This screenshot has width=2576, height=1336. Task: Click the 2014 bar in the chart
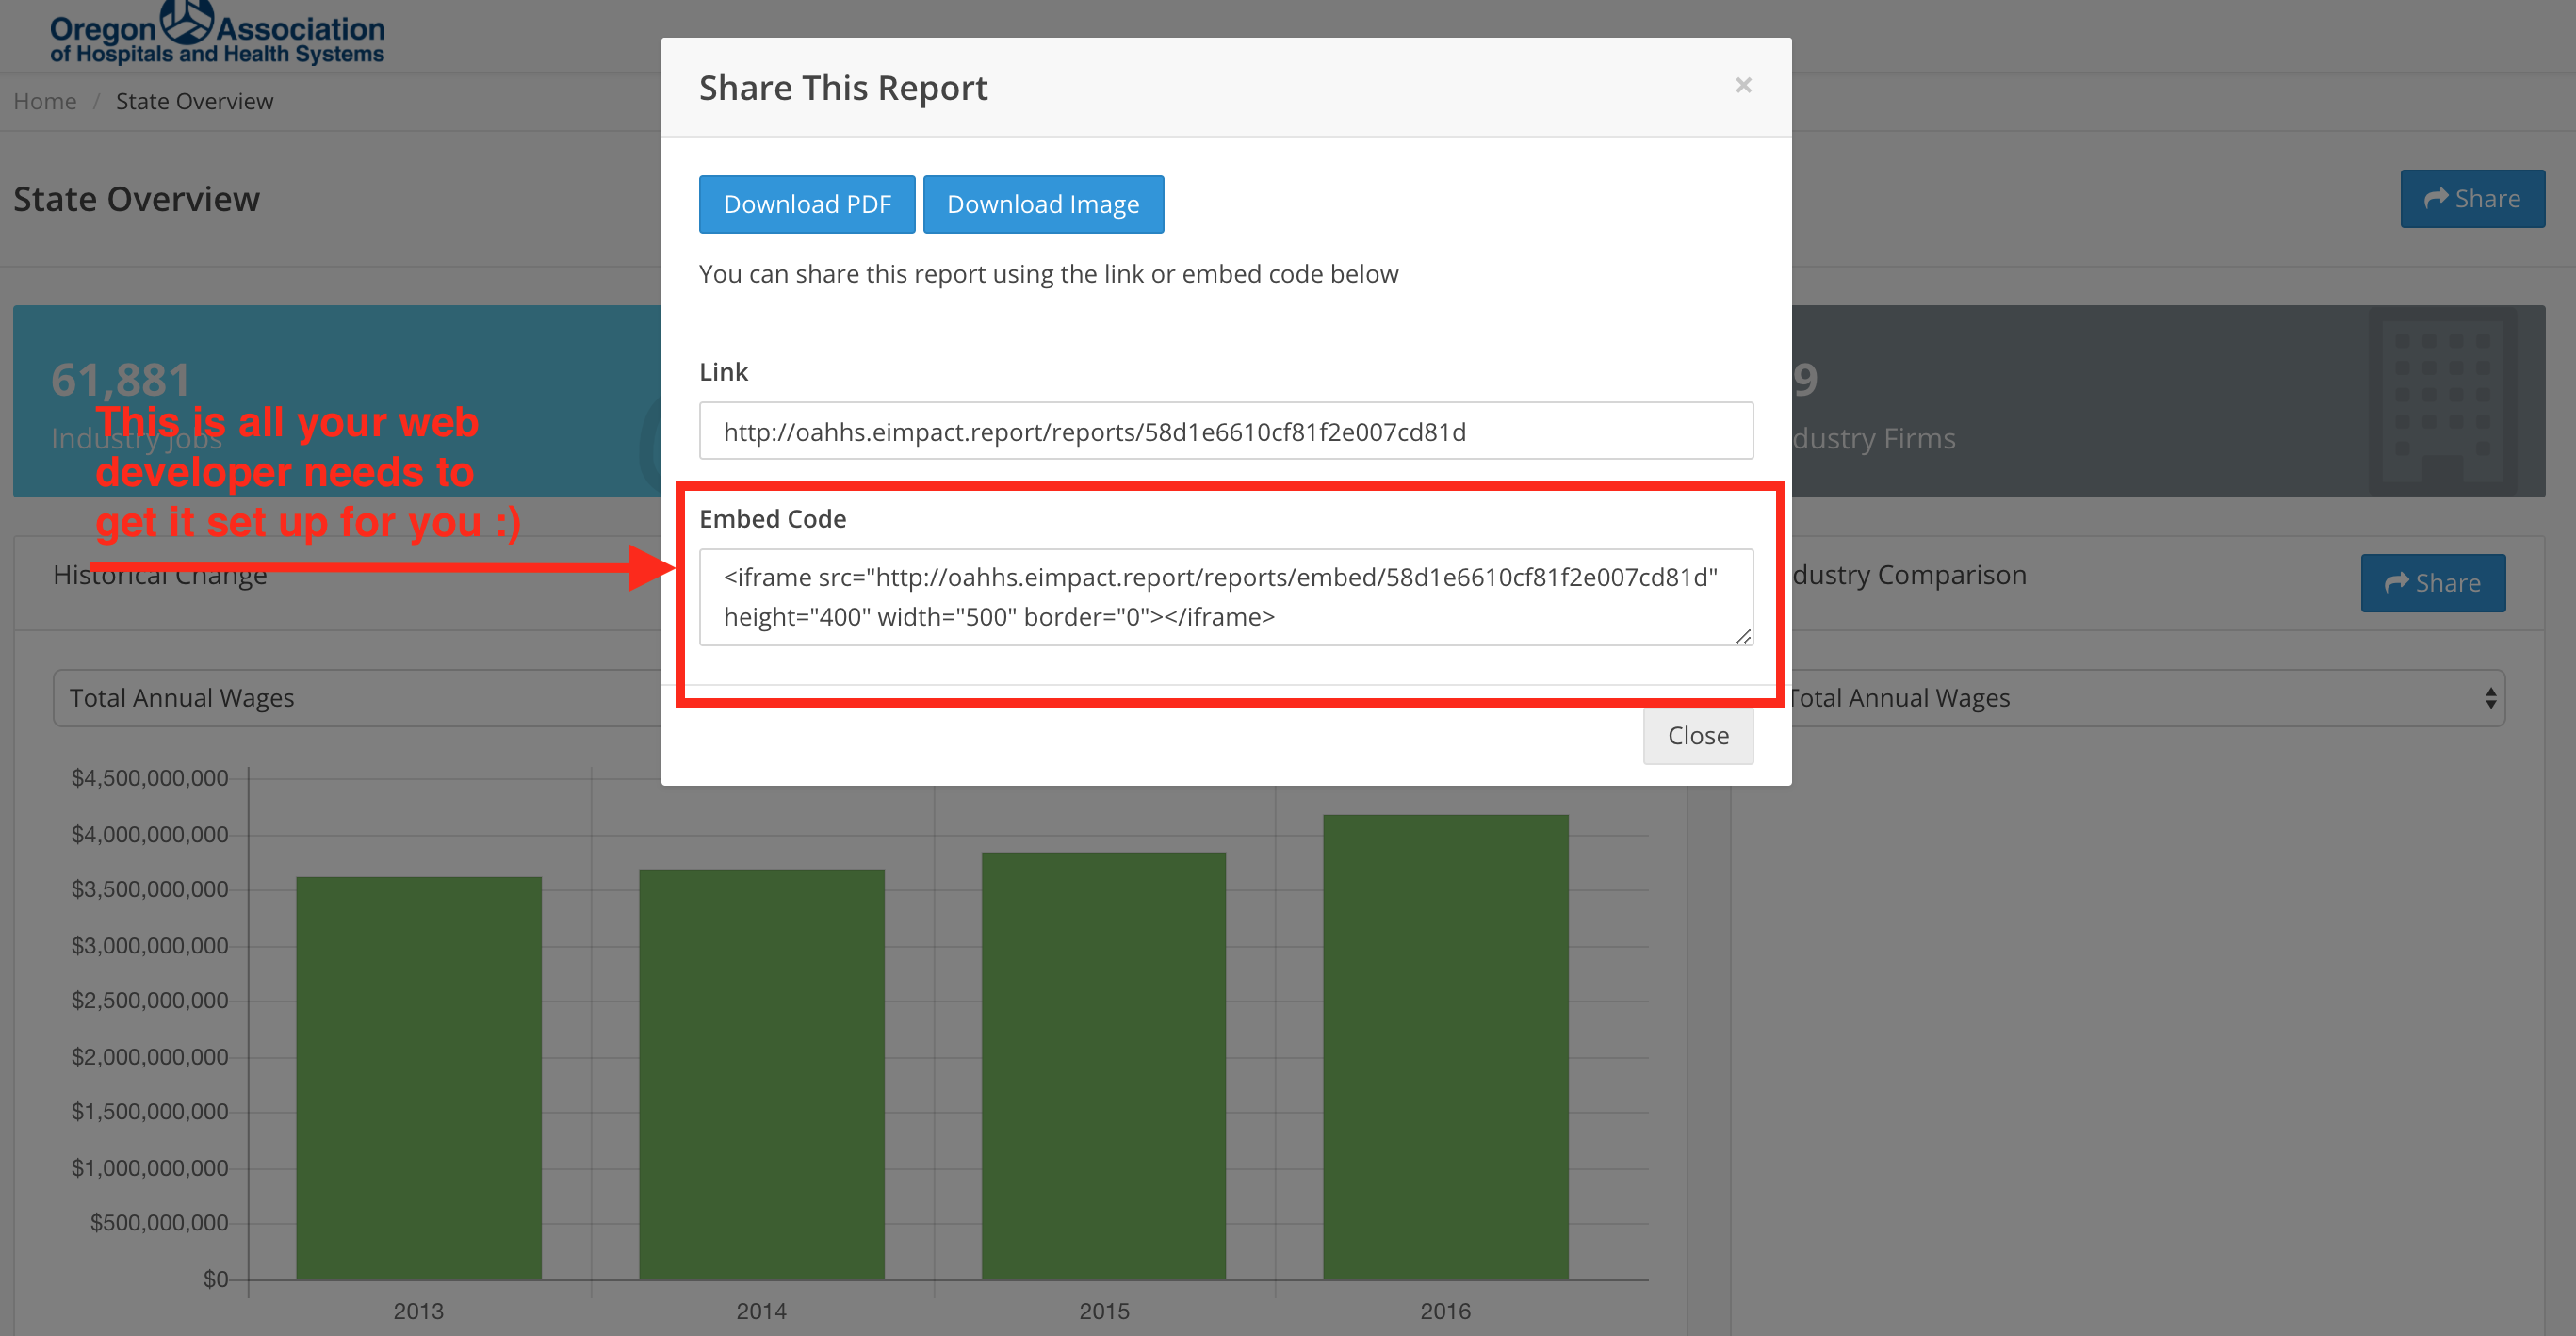(762, 1074)
